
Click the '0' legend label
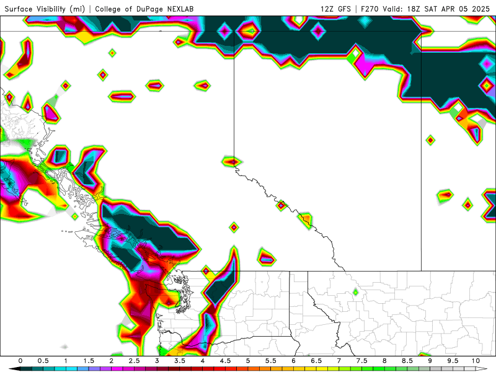(20, 361)
